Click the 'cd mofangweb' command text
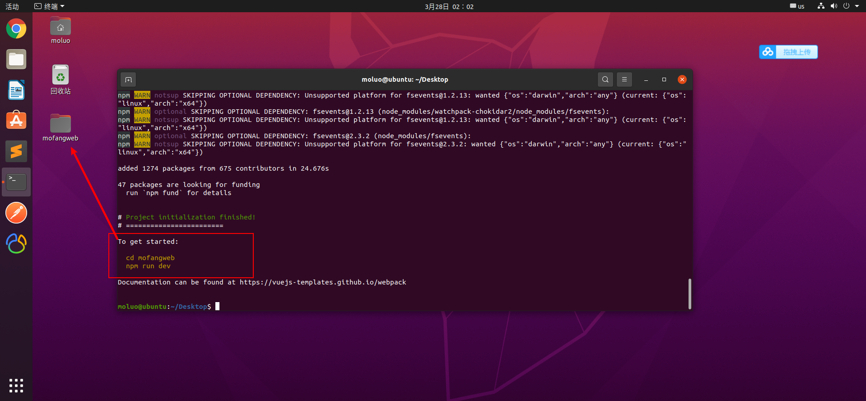 150,258
